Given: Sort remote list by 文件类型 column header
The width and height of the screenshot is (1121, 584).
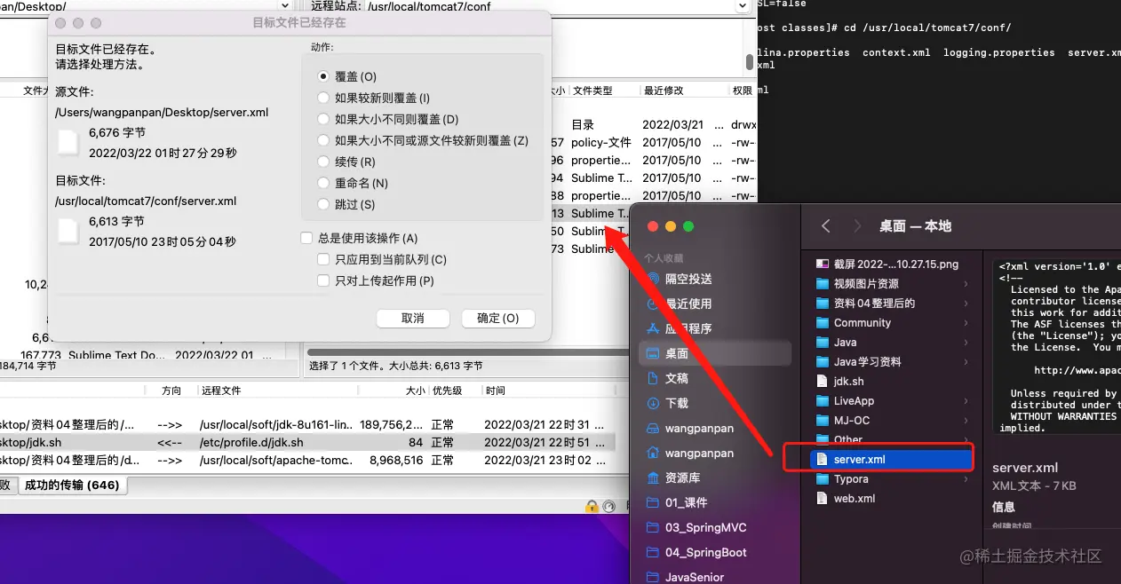Looking at the screenshot, I should coord(603,91).
